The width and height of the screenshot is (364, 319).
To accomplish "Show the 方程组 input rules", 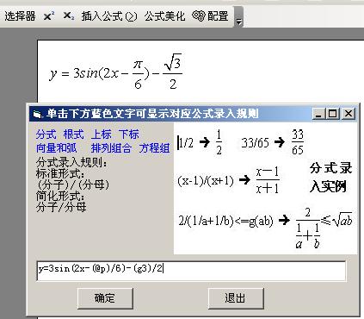I will click(x=155, y=148).
